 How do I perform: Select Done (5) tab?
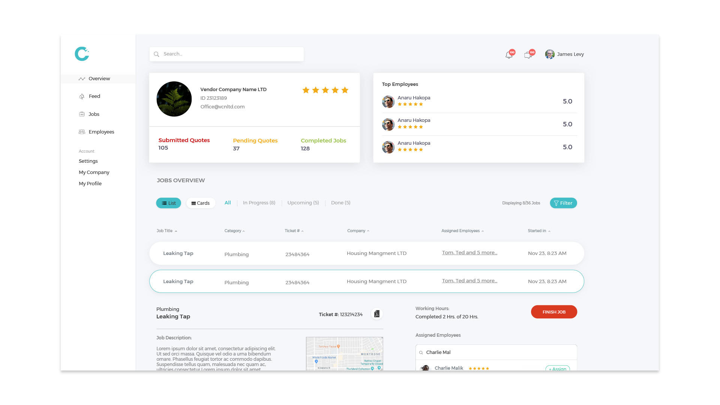[x=340, y=203]
